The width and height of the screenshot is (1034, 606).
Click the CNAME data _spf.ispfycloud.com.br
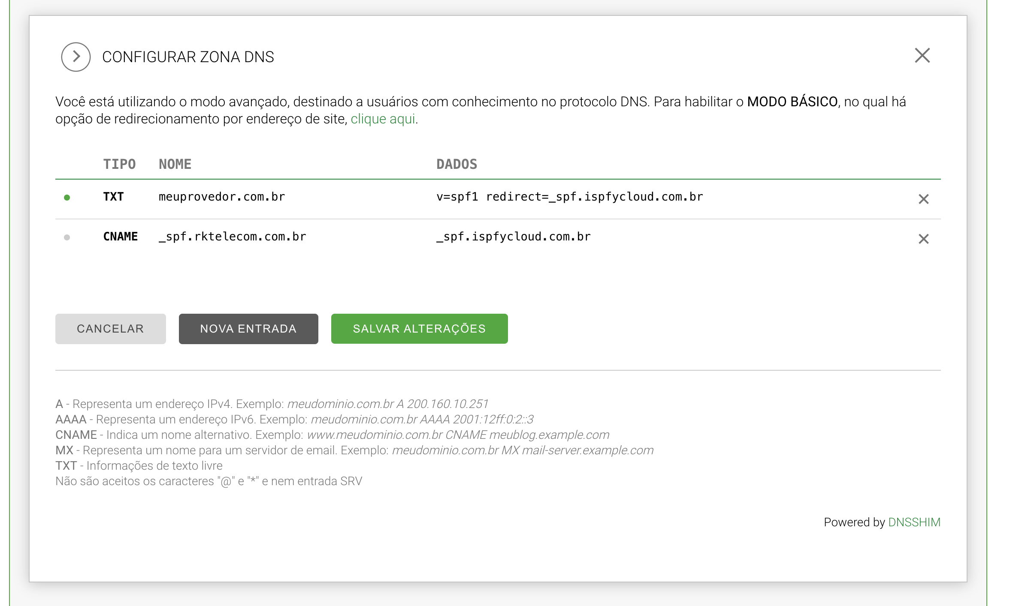click(x=514, y=237)
